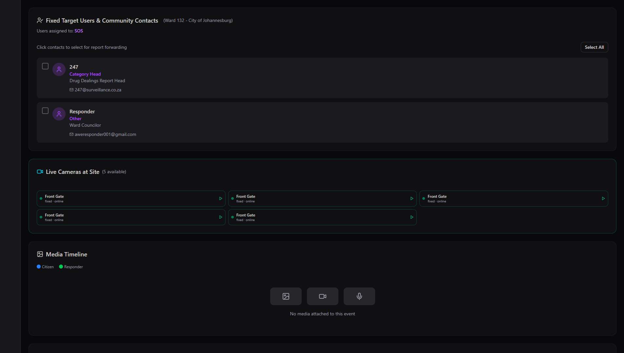This screenshot has width=624, height=353.
Task: Click the blue Citizen legend dot
Action: tap(39, 267)
